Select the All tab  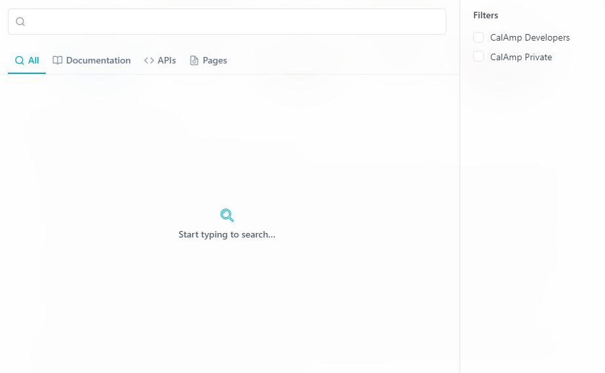click(x=27, y=60)
